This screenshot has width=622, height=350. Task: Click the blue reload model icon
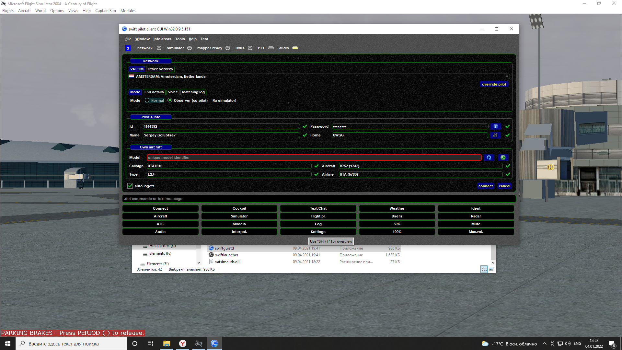(489, 157)
